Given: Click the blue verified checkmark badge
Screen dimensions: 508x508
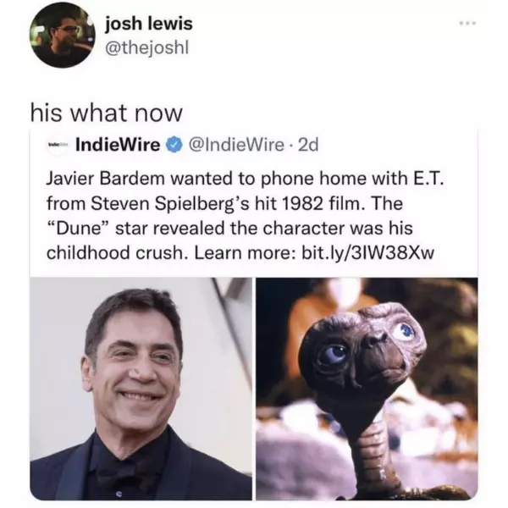Looking at the screenshot, I should tap(174, 145).
